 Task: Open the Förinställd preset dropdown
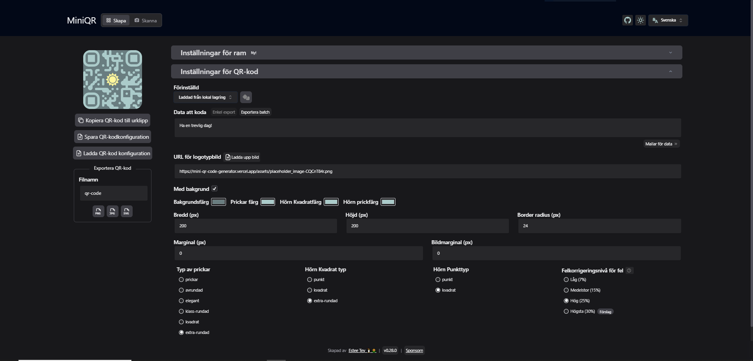(x=206, y=97)
